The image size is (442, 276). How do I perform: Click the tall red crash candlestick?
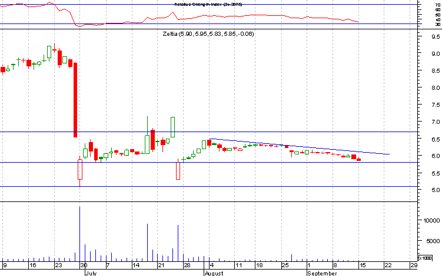tap(75, 100)
